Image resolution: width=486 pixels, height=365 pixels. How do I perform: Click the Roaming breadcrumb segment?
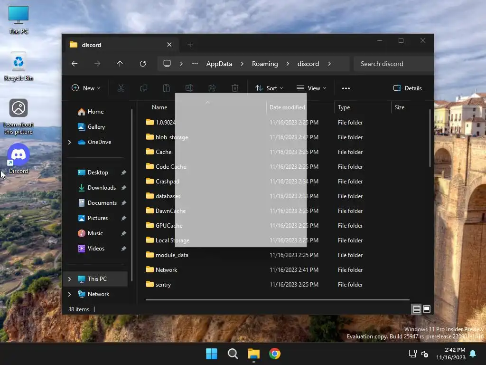pyautogui.click(x=265, y=64)
